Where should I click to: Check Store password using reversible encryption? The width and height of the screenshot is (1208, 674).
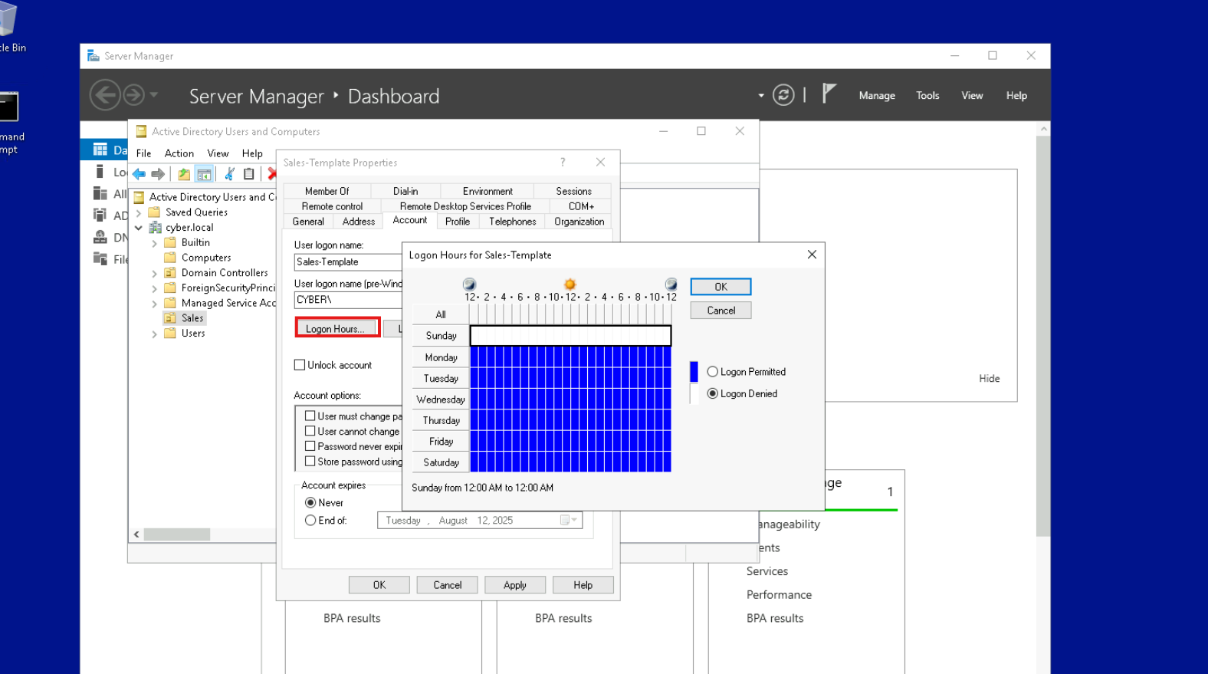[310, 461]
